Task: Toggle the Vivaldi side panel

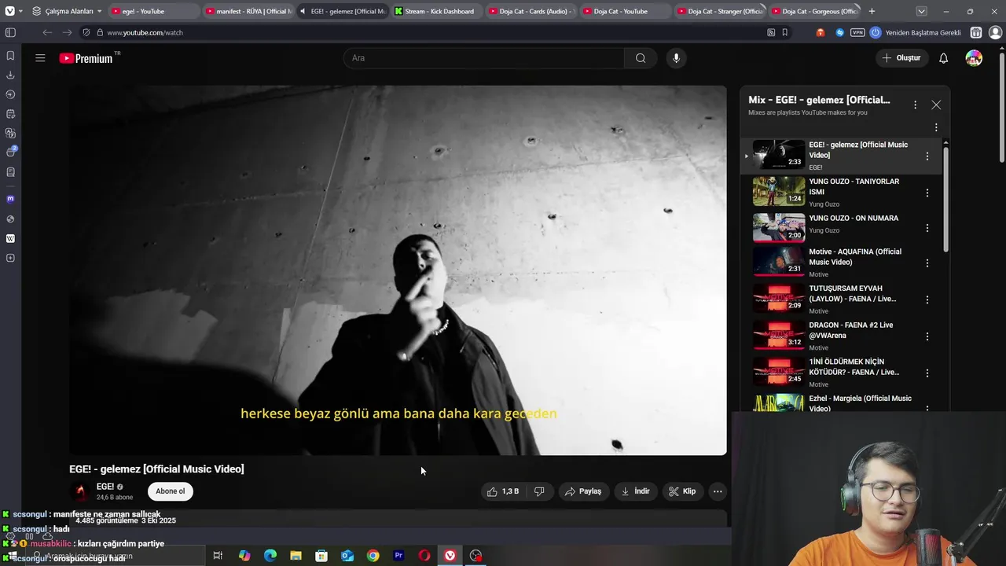Action: (x=10, y=32)
